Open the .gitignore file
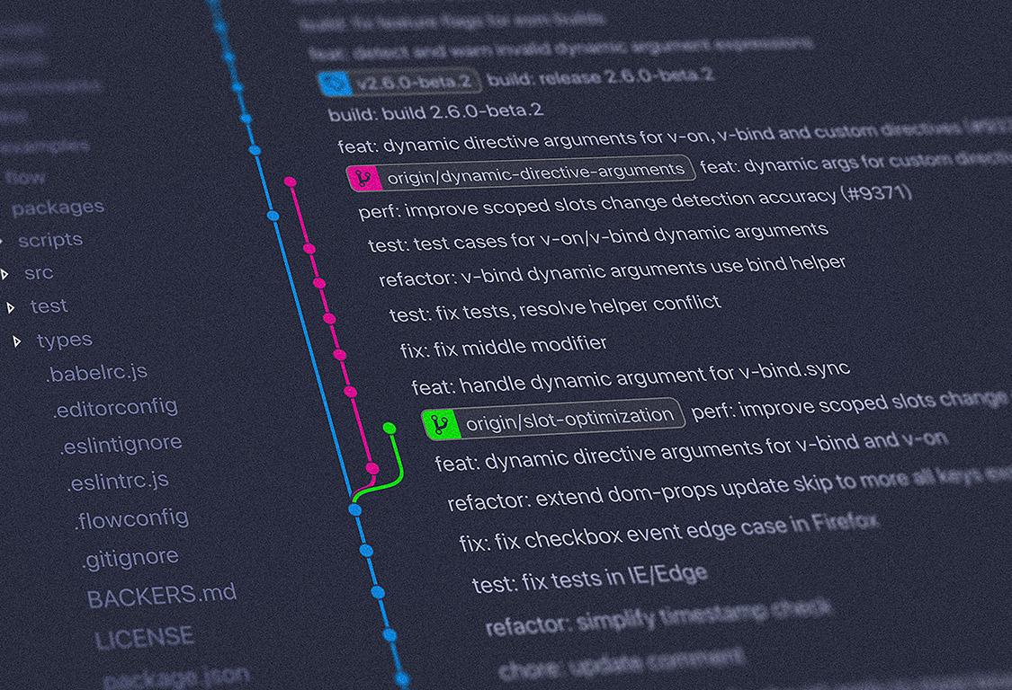The width and height of the screenshot is (1012, 690). [130, 558]
